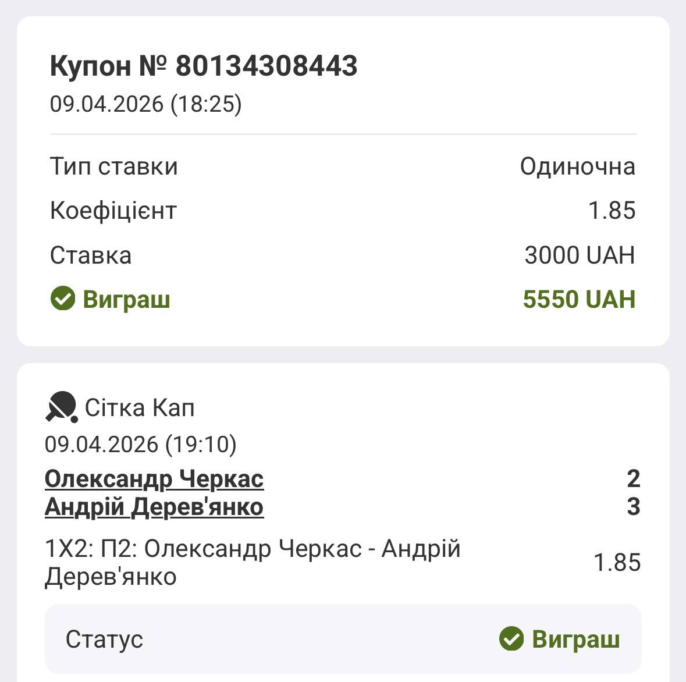
Task: Click the Виграш text in the Статус row
Action: pyautogui.click(x=575, y=639)
